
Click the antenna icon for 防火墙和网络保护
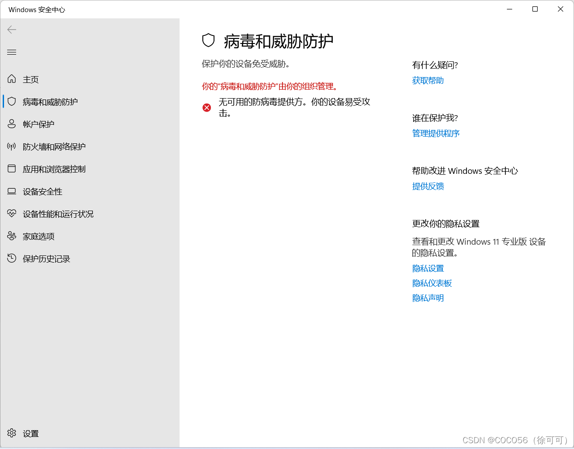click(12, 147)
